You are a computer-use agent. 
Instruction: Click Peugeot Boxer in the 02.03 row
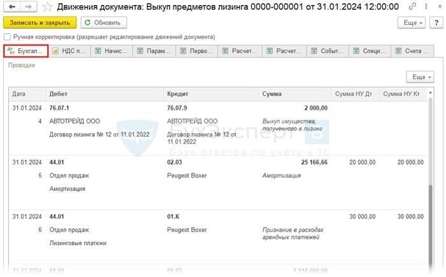point(187,176)
